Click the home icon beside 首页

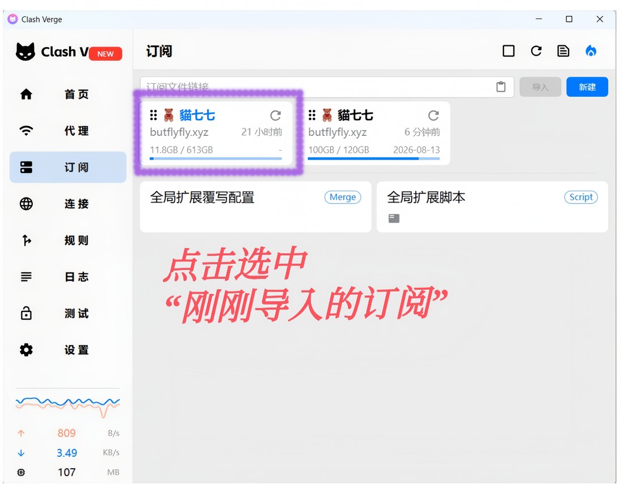click(x=26, y=95)
